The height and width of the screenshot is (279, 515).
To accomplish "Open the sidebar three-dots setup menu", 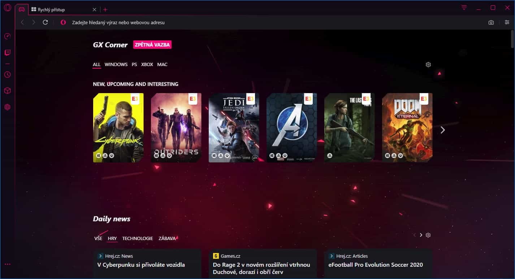I will pos(8,264).
